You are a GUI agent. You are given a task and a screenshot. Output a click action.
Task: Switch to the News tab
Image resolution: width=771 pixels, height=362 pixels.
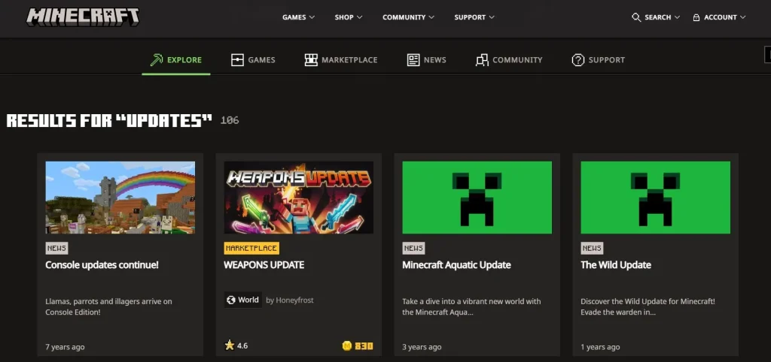427,60
